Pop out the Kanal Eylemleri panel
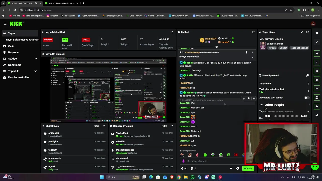Viewport: 322px width, 181px height. tap(307, 75)
